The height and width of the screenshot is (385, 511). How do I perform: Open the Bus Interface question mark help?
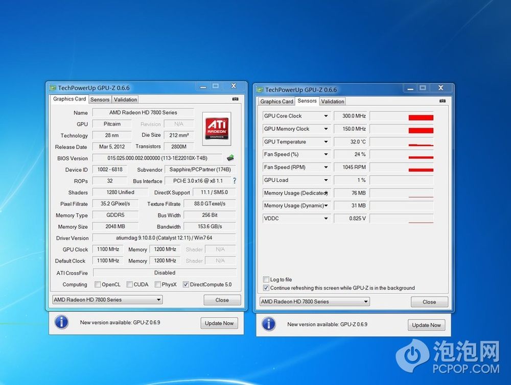(x=235, y=181)
